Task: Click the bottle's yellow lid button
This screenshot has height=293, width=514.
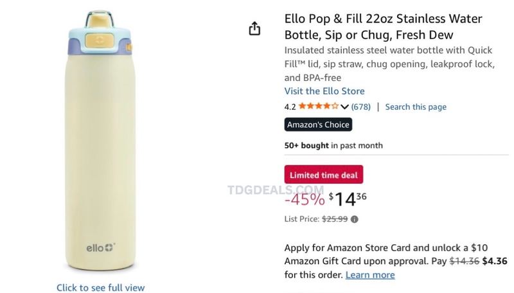Action: [100, 40]
